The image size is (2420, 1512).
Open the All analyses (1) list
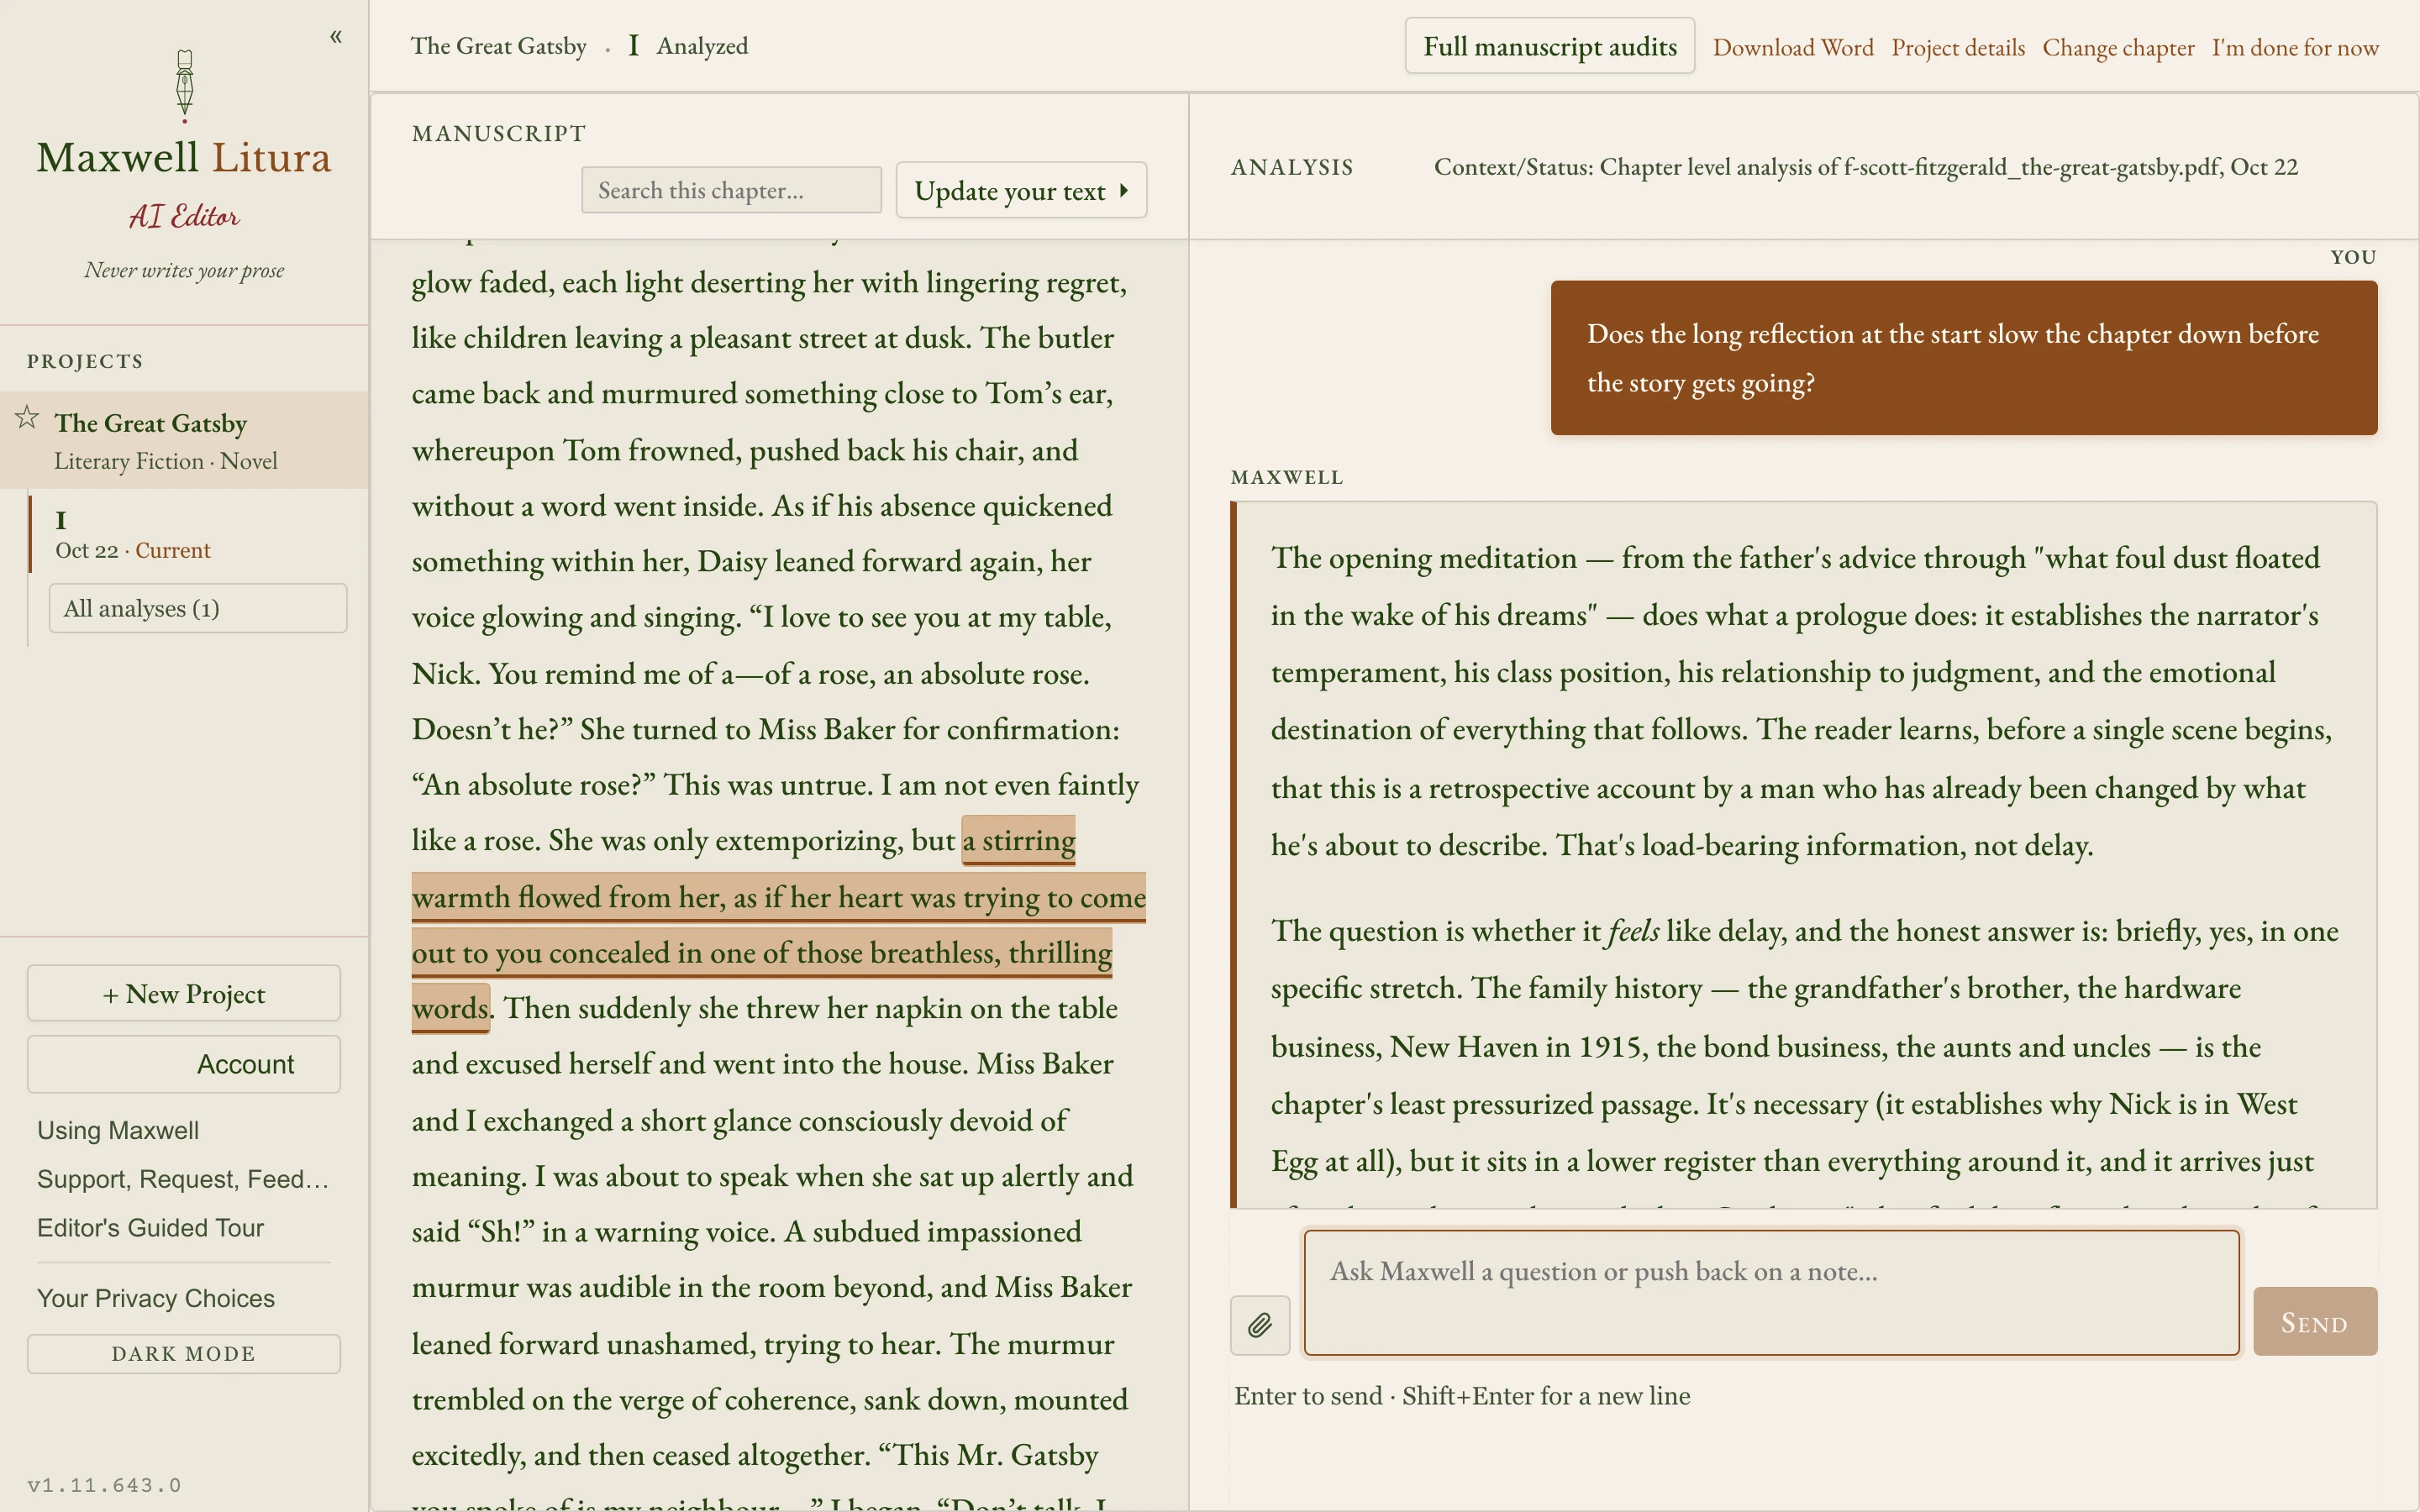(198, 608)
